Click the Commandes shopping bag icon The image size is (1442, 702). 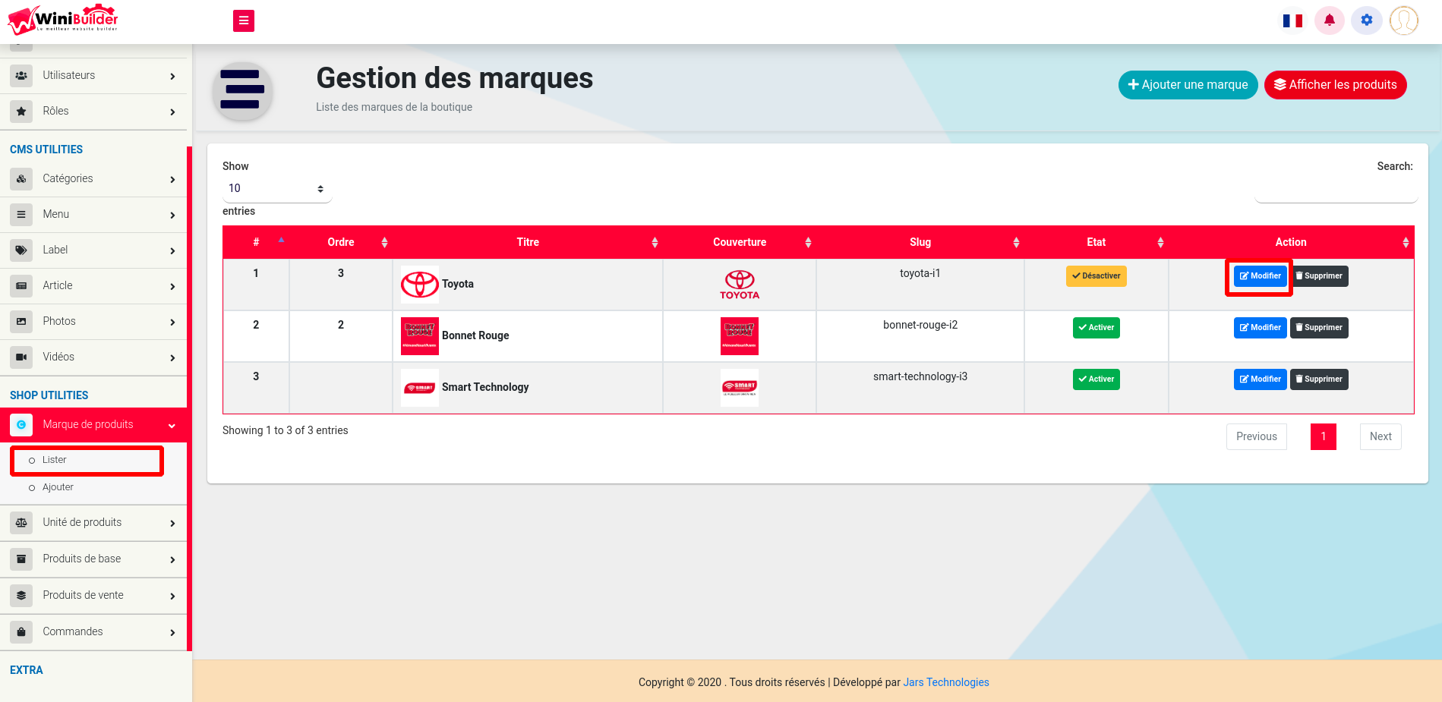(21, 631)
